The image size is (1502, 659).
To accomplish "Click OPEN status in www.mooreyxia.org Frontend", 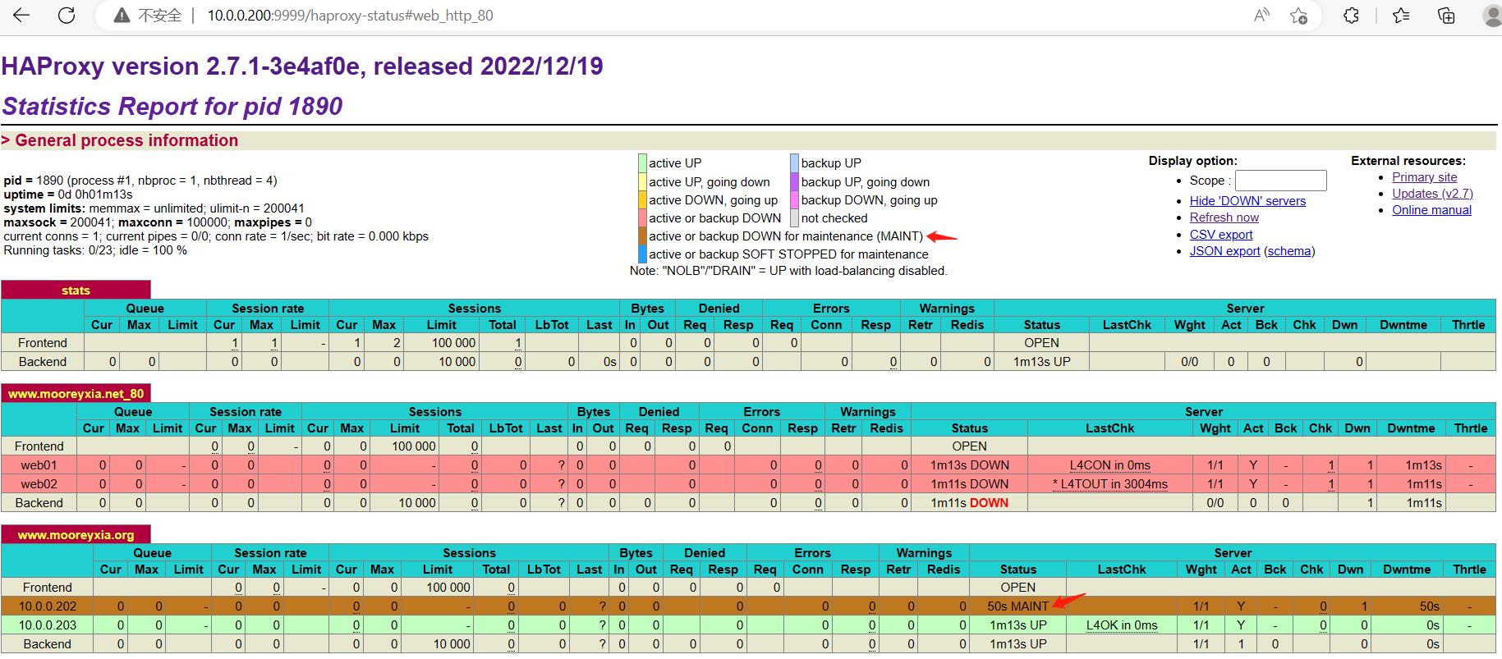I will (x=1017, y=587).
